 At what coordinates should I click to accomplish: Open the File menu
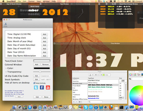(x=19, y=1)
